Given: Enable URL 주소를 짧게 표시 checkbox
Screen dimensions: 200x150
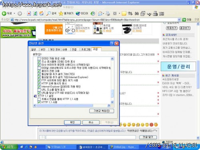Looking at the screenshot, I should tap(39, 90).
